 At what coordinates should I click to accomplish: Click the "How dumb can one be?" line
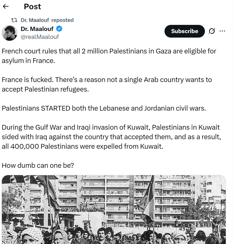(38, 165)
